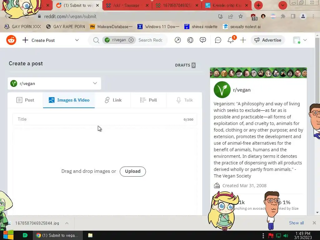Viewport: 320px width, 240px height.
Task: Expand the download item options chevron
Action: click(67, 223)
